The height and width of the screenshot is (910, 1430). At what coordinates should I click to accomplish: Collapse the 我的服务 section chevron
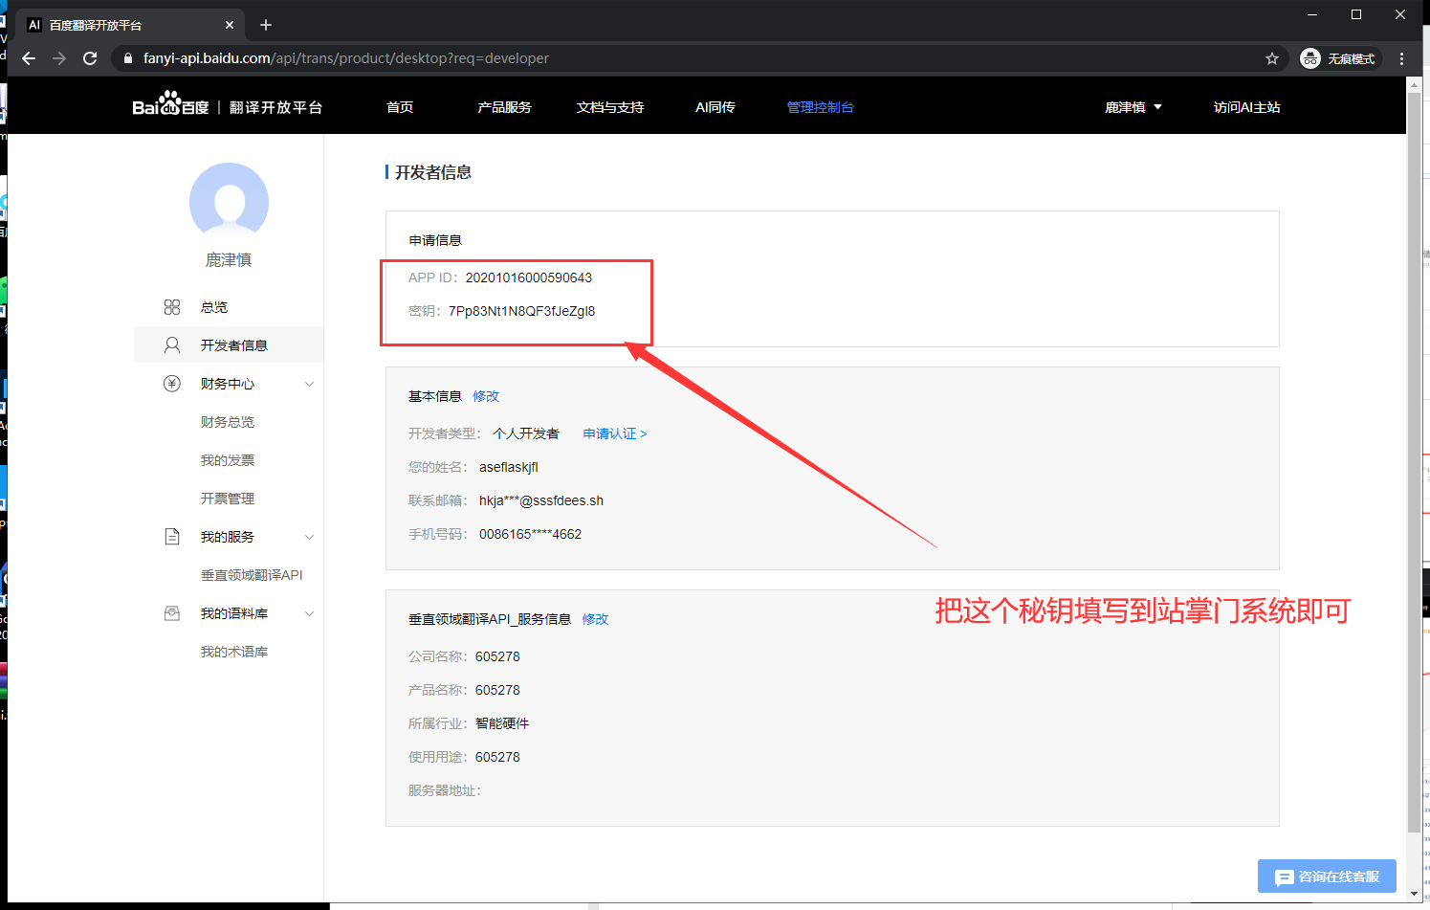pyautogui.click(x=309, y=537)
